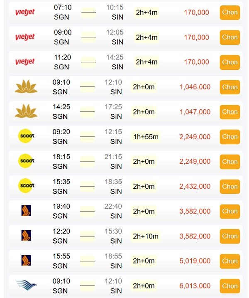
Task: Click the Garuda Indonesia logo on the 09:10 flight
Action: pos(26,285)
